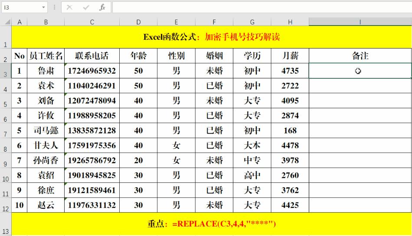Select row 3 header
The image size is (412, 236).
[x=6, y=71]
